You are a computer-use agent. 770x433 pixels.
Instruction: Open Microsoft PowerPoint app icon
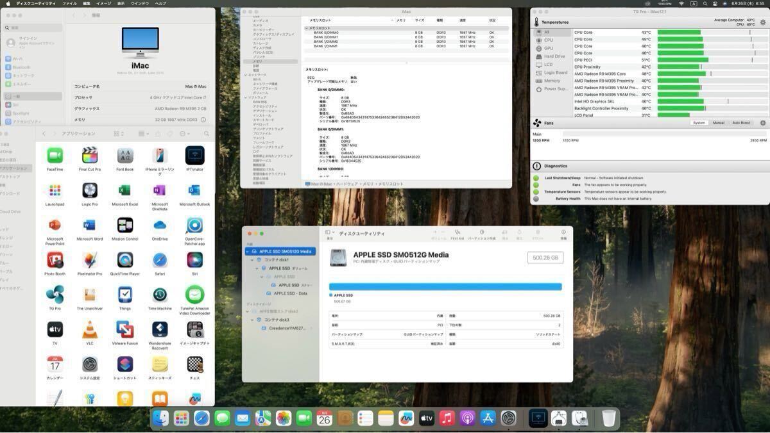point(55,225)
